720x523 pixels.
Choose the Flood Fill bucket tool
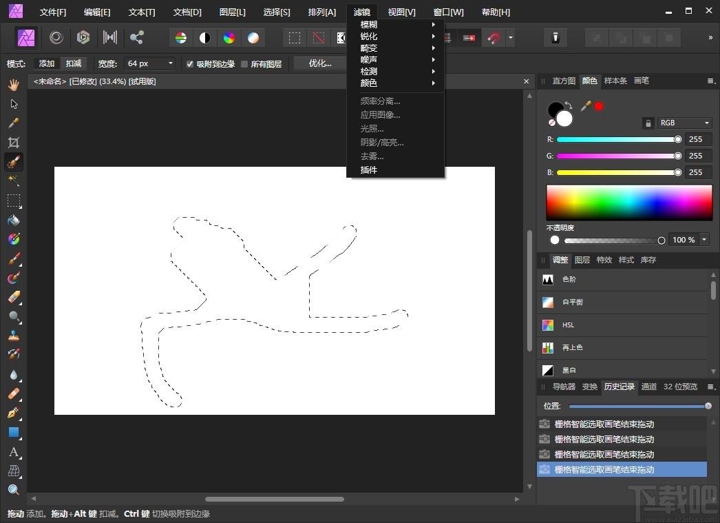tap(14, 220)
